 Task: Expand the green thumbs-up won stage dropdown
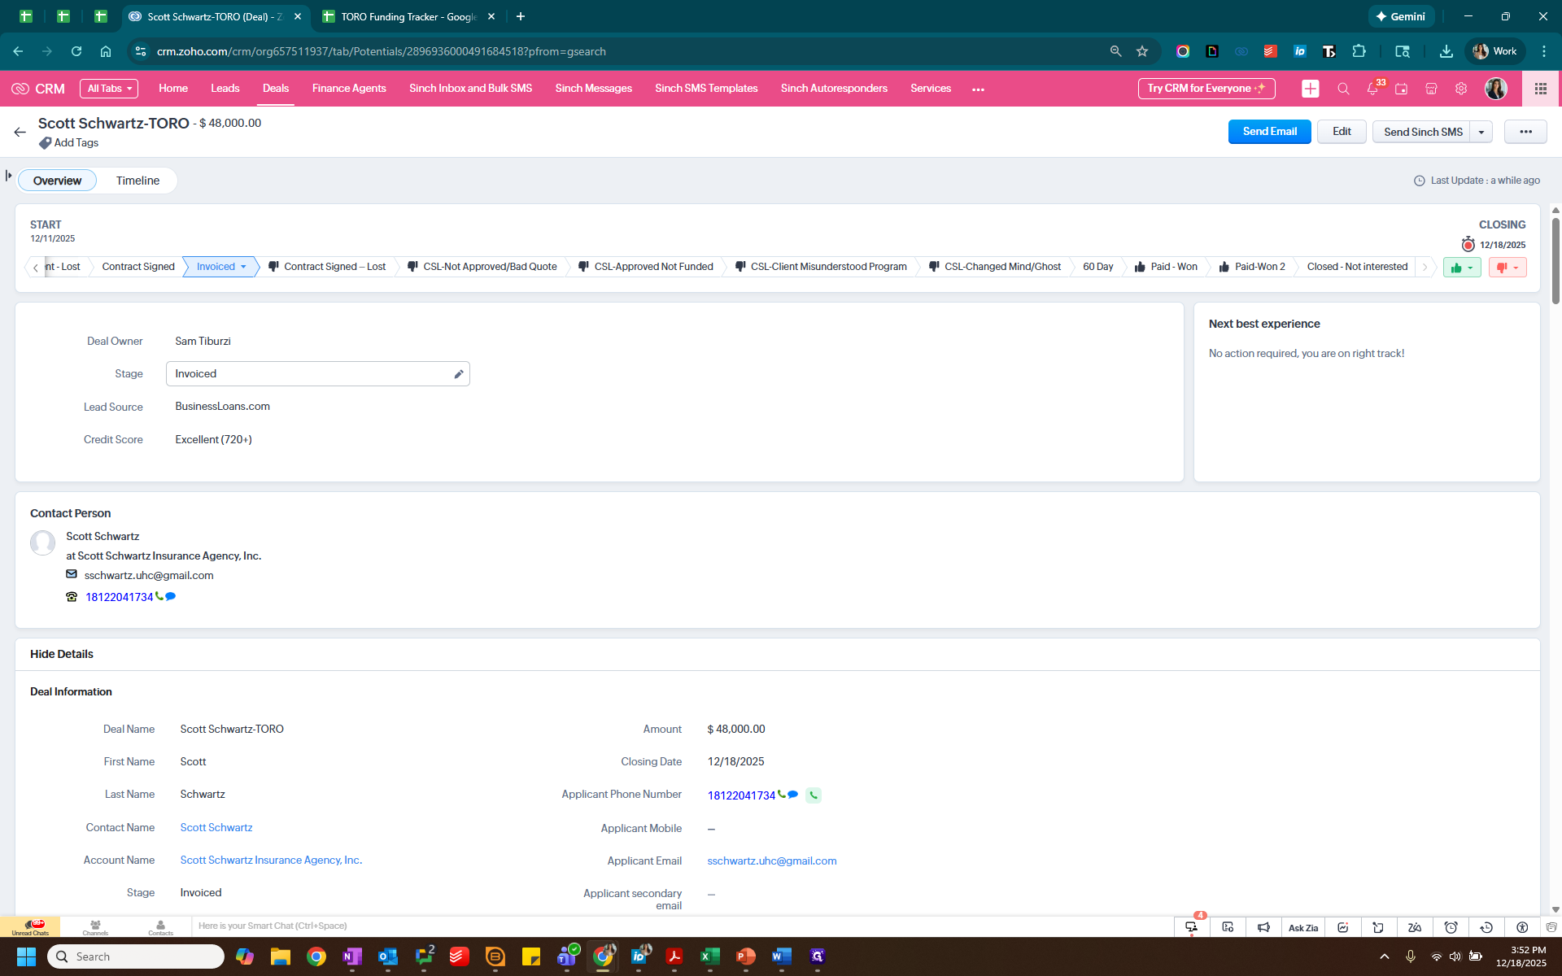click(x=1462, y=268)
